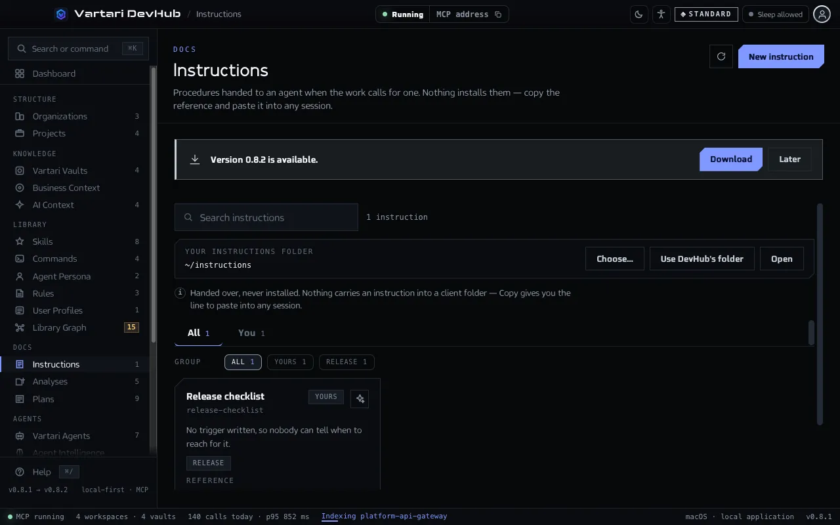The width and height of the screenshot is (840, 525).
Task: Click the Vartari DevHub logo icon
Action: pos(61,14)
